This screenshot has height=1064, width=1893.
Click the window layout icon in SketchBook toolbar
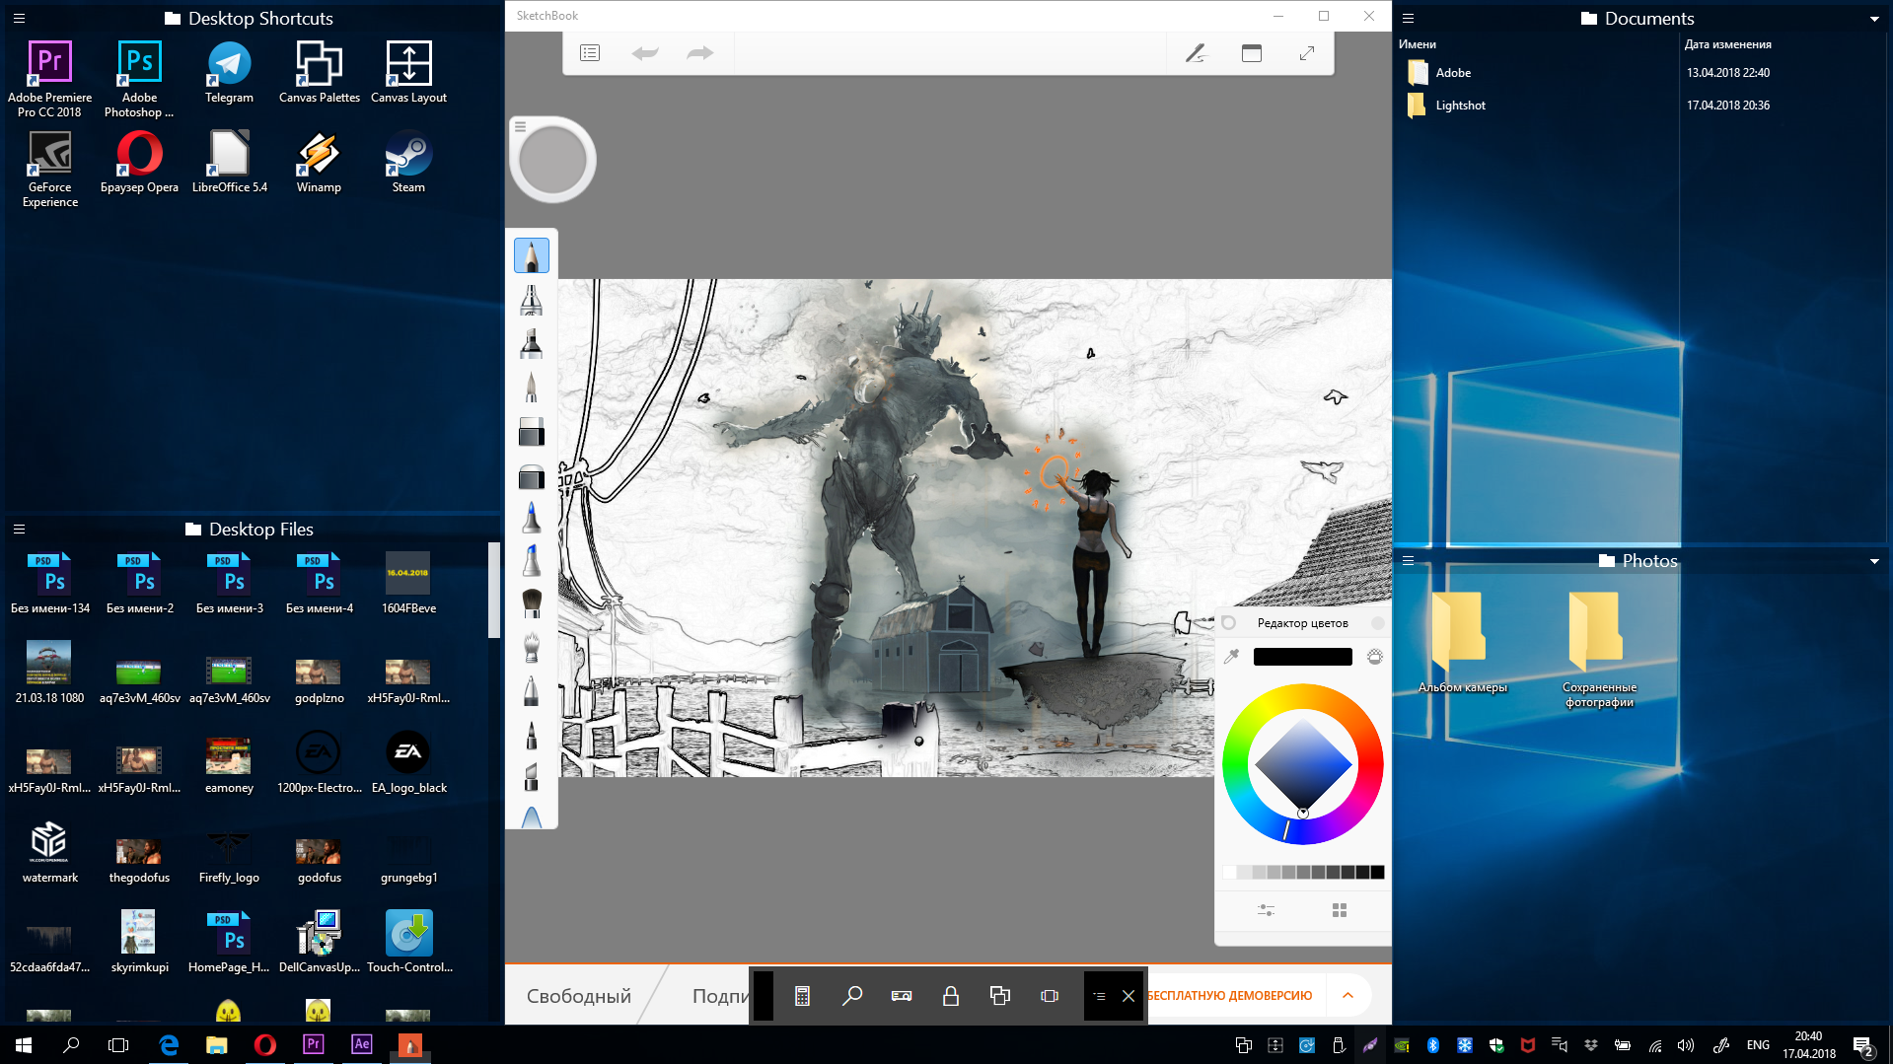tap(1252, 53)
